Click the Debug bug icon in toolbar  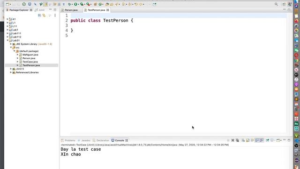click(x=69, y=4)
